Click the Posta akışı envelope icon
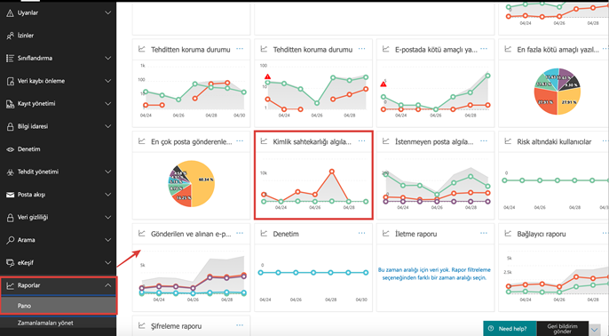The height and width of the screenshot is (336, 609). point(10,195)
